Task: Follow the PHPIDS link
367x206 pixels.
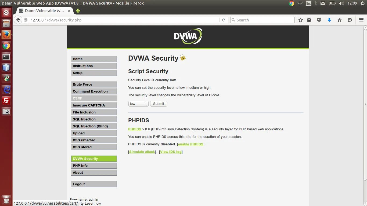Action: click(135, 129)
